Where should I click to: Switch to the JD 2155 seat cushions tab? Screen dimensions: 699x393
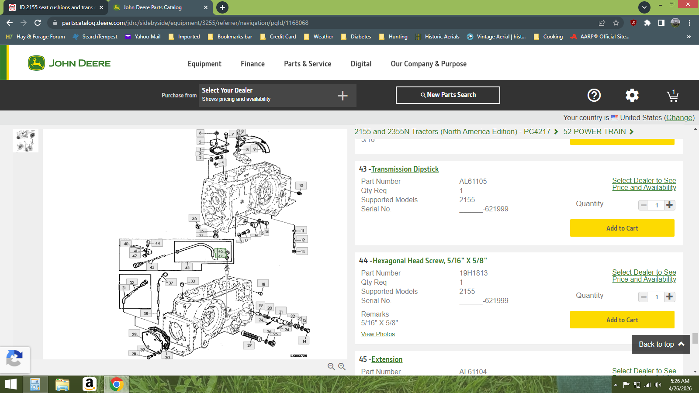[56, 7]
